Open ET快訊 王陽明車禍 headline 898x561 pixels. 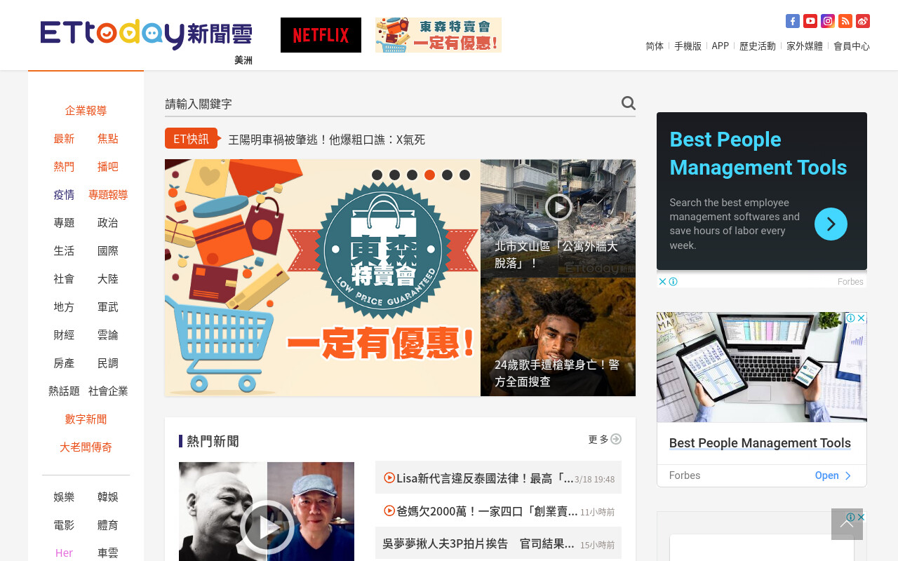click(327, 139)
